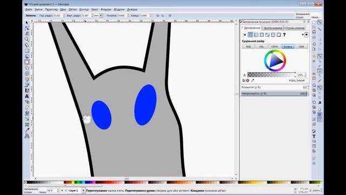Switch to Колесо wheel color mode
Image resolution: width=346 pixels, height=195 pixels.
(288, 47)
